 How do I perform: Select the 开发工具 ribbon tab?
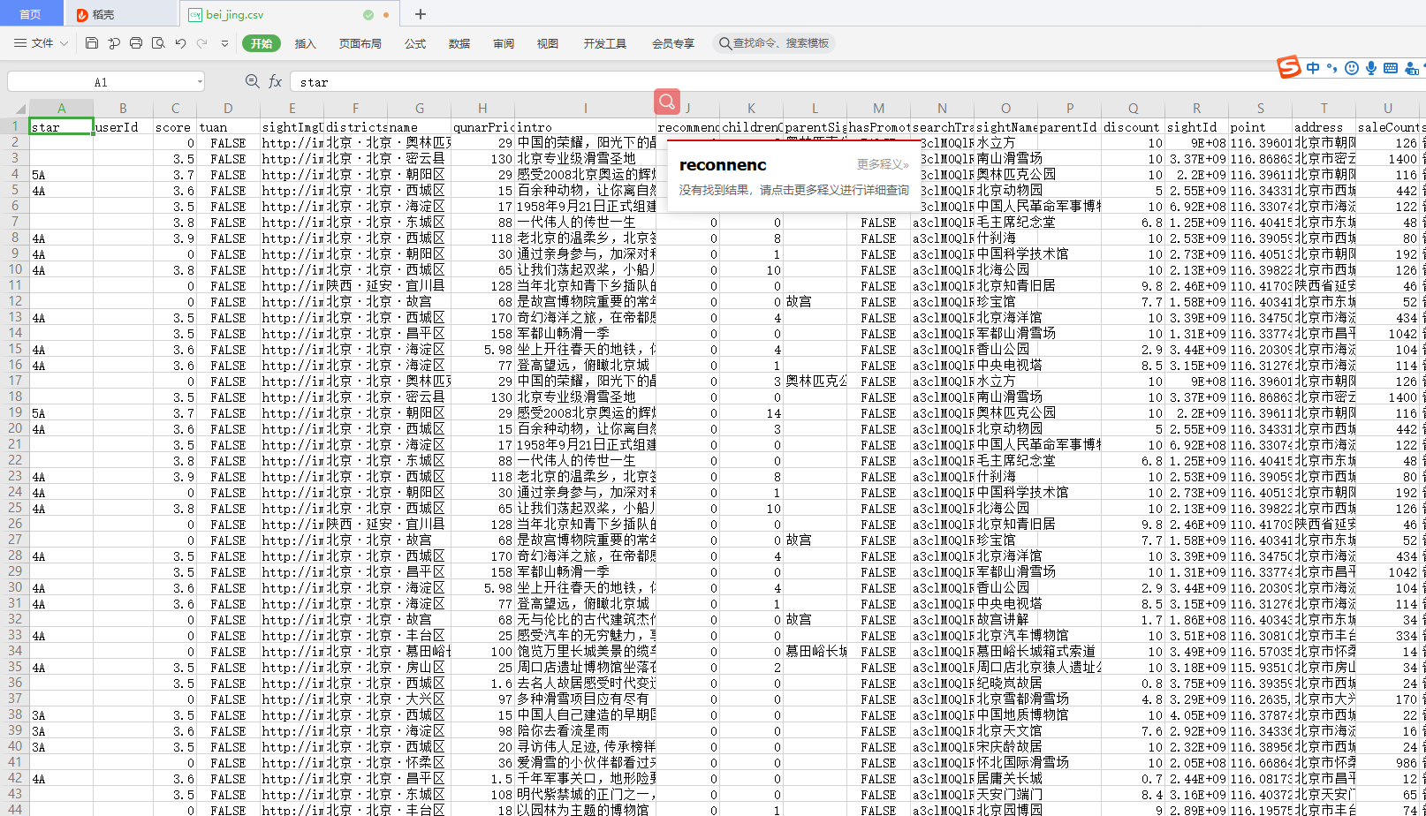[605, 43]
